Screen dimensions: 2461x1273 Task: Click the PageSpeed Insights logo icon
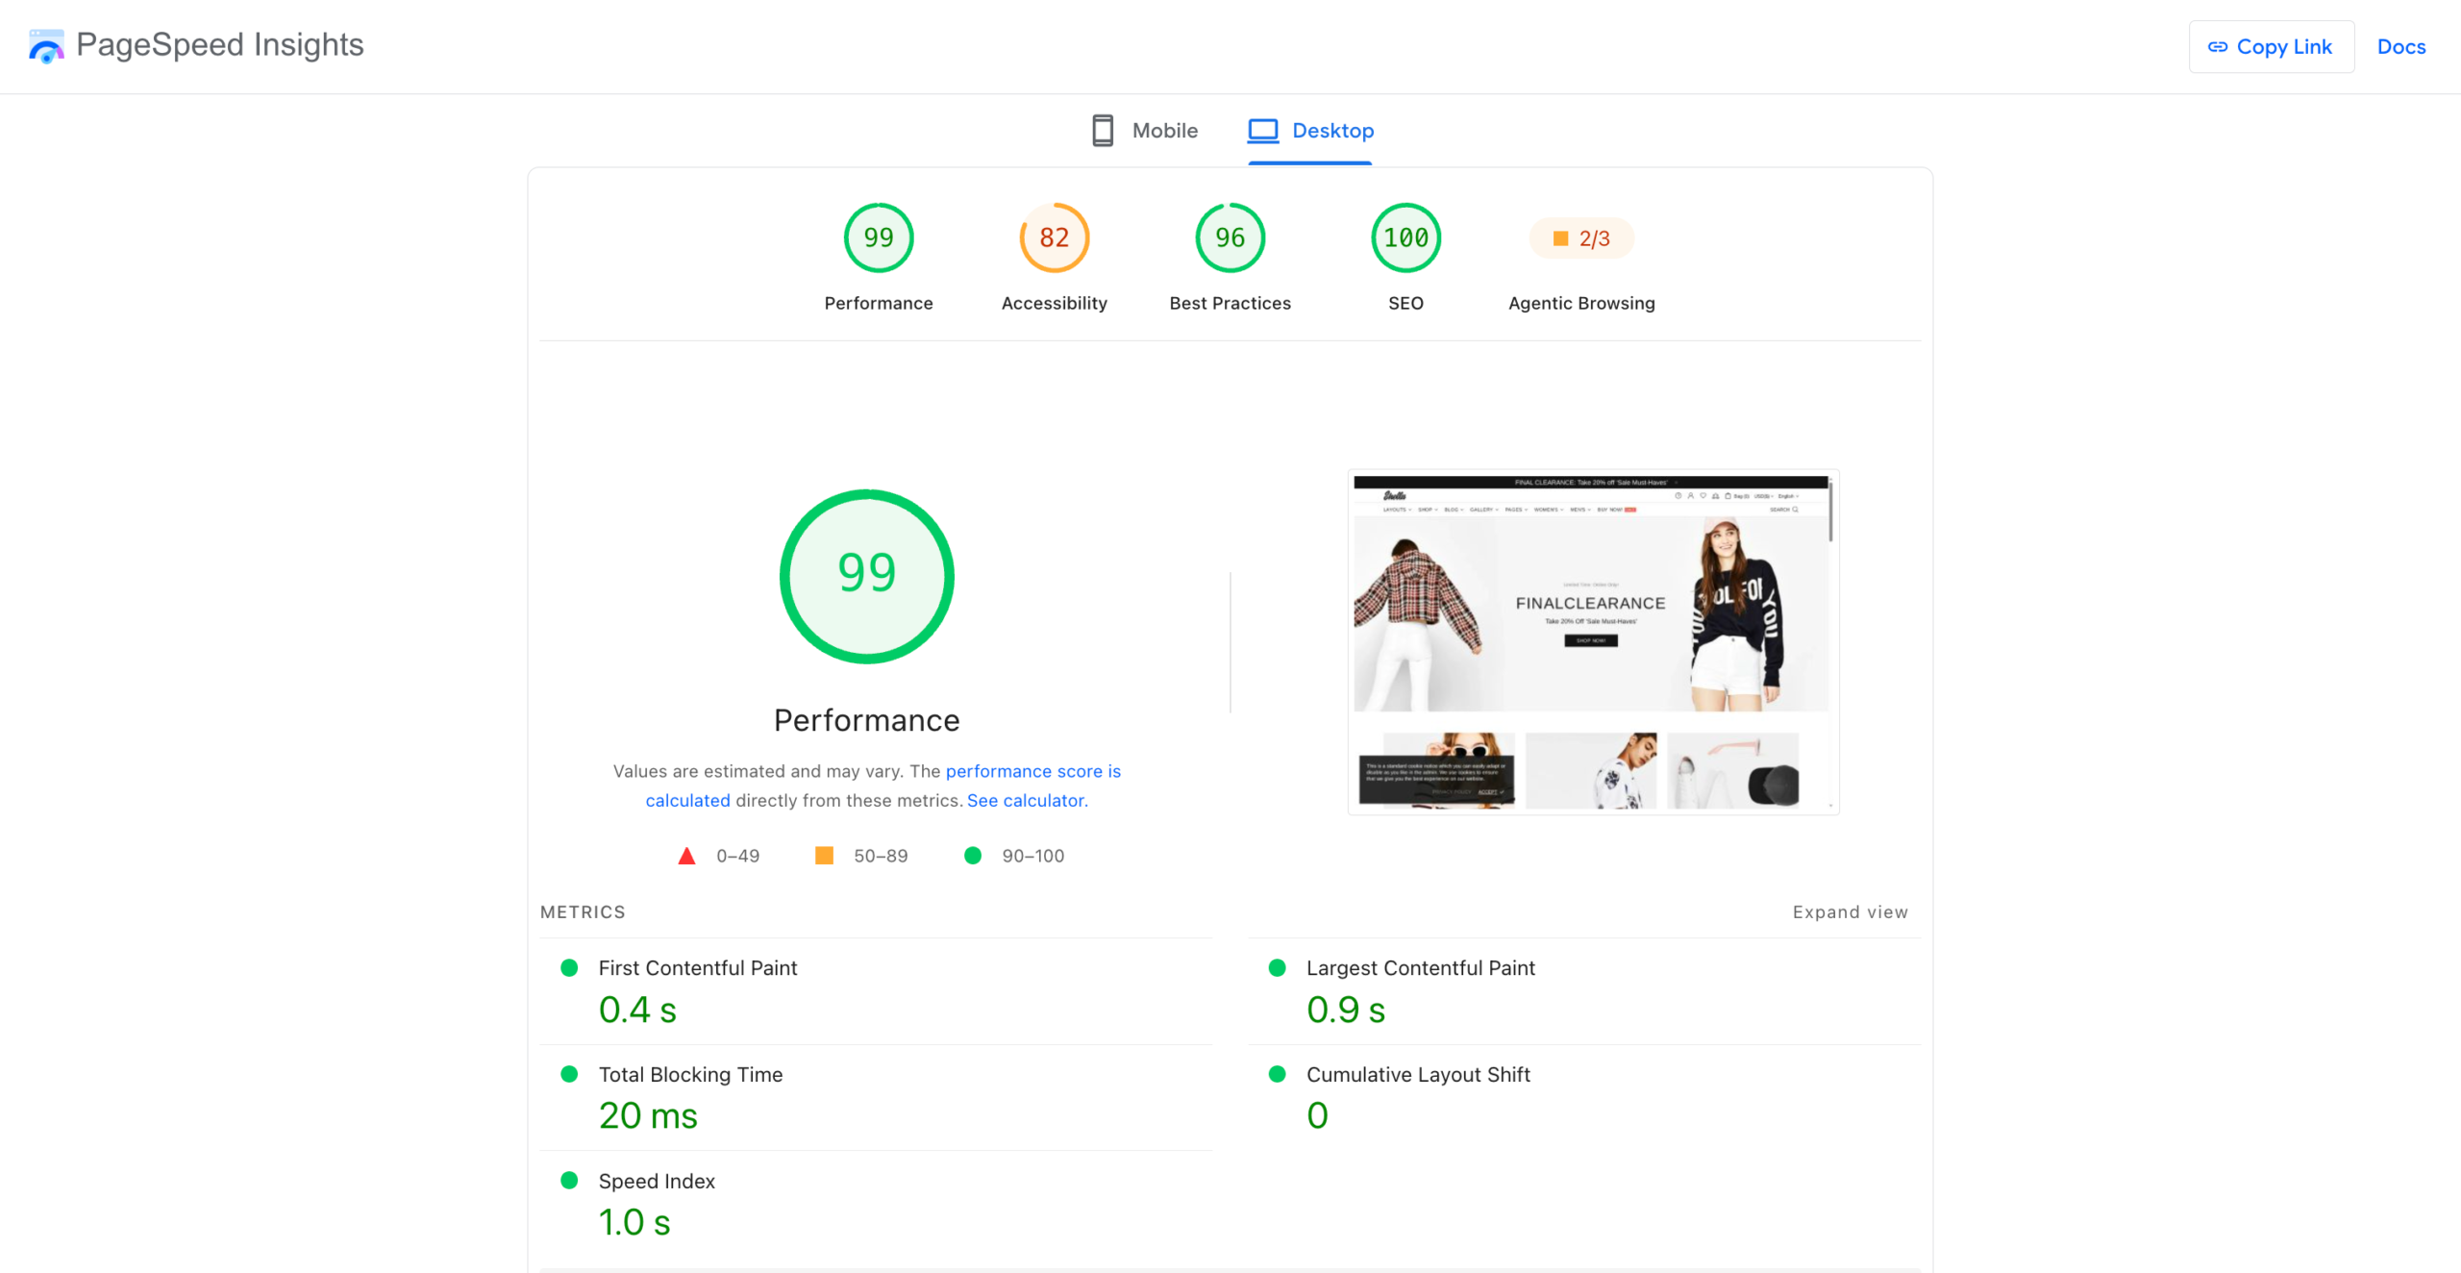[46, 46]
